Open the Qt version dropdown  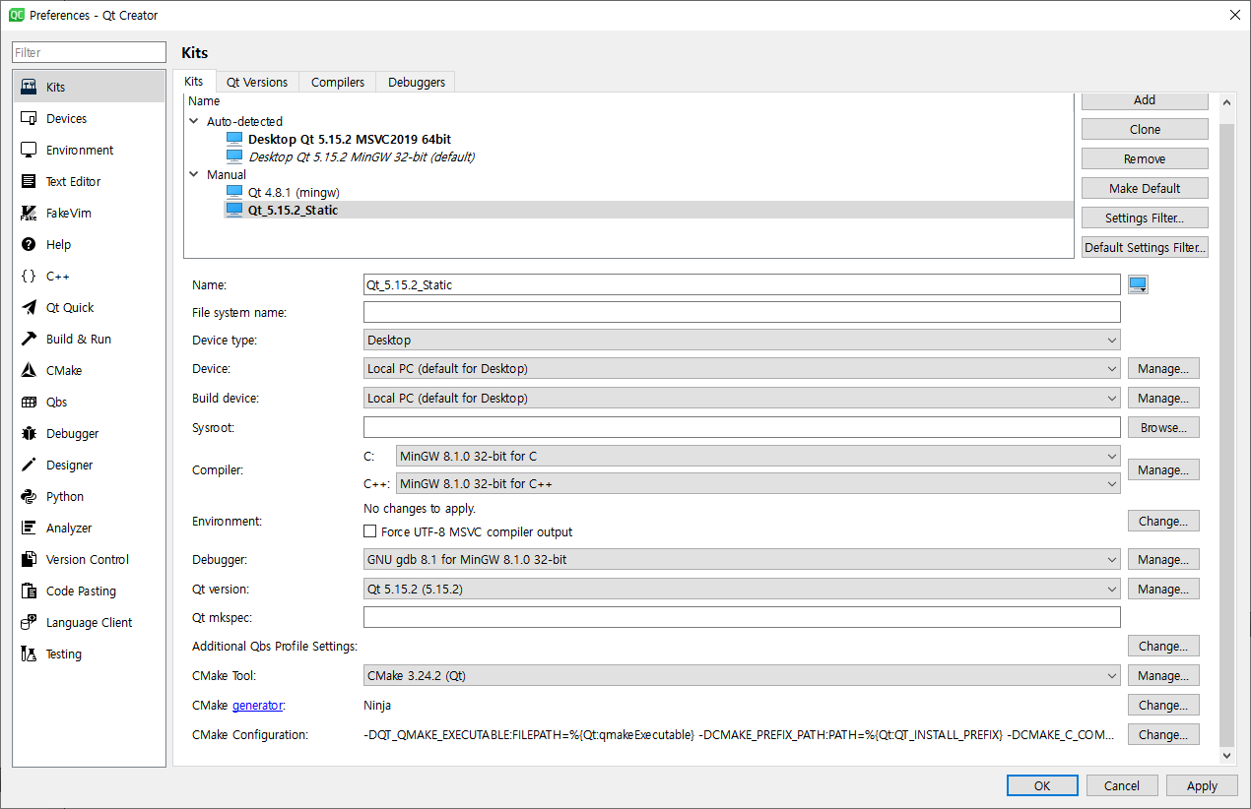[x=742, y=589]
